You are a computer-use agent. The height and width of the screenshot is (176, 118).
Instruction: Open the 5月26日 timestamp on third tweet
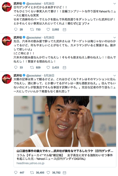tap(49, 76)
